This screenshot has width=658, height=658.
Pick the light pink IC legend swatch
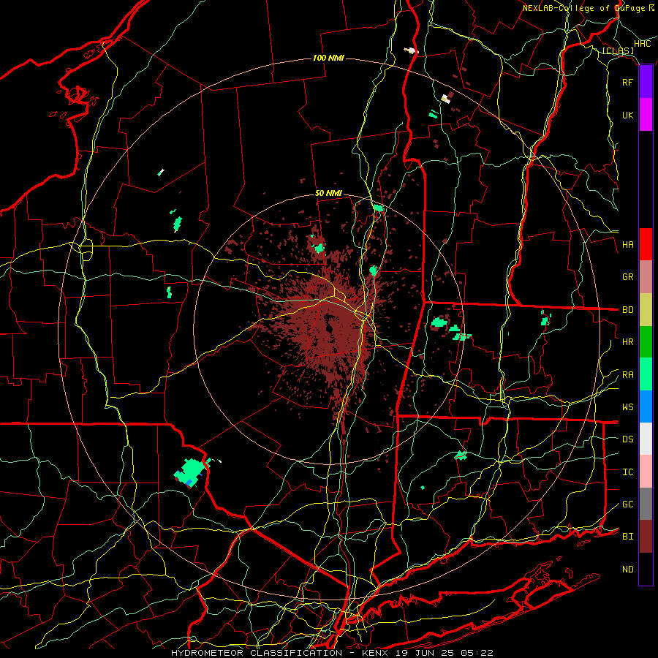pos(646,472)
